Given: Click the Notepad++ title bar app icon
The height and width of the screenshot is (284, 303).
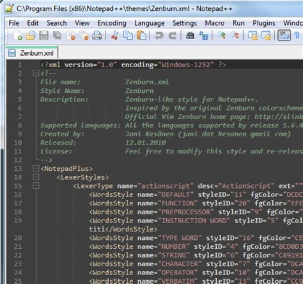Looking at the screenshot, I should click(x=9, y=8).
